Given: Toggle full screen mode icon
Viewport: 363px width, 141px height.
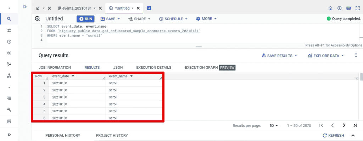Looking at the screenshot, I should 357,9.
